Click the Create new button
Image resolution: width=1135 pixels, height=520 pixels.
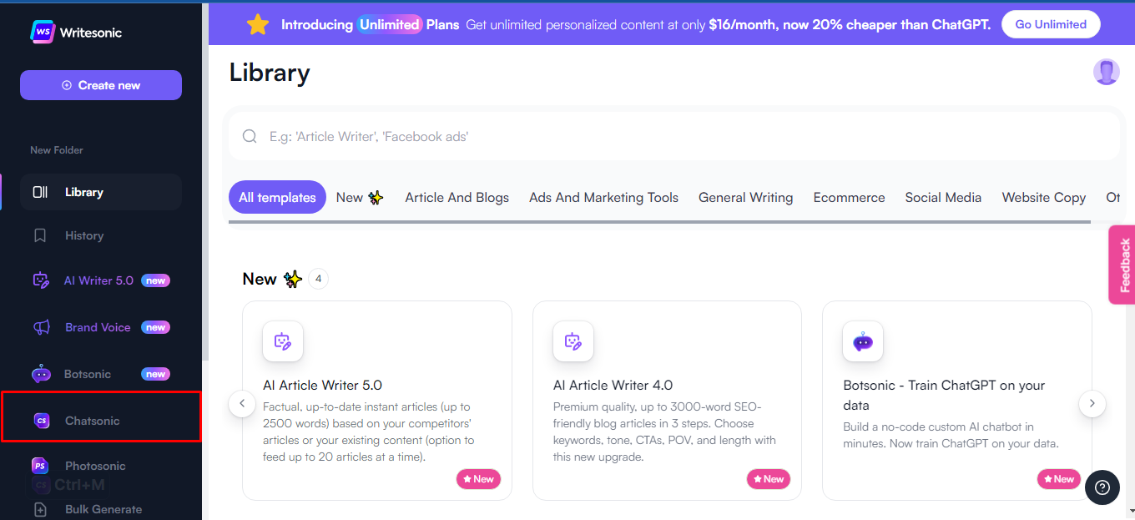[101, 85]
